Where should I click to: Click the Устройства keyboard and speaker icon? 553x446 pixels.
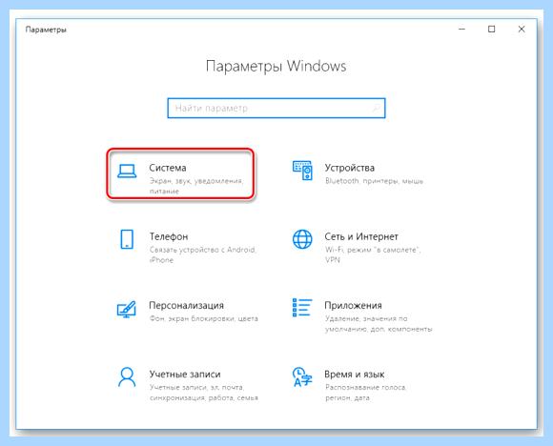[x=302, y=171]
